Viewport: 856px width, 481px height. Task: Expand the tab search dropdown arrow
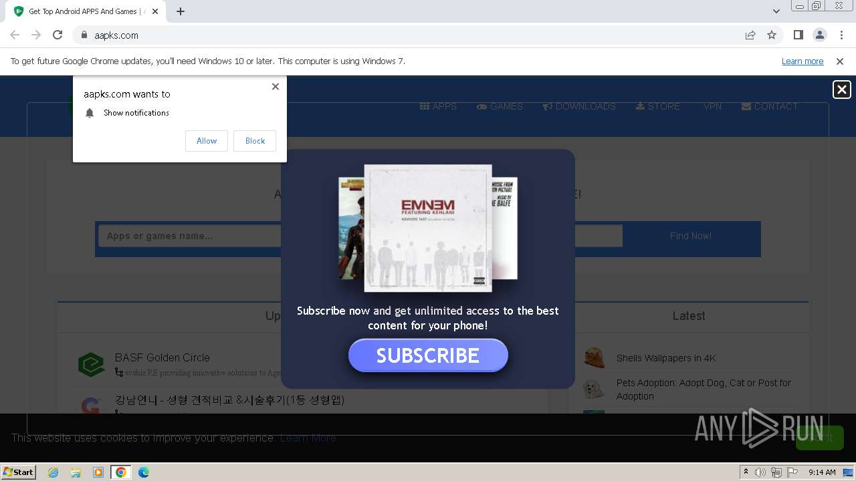click(776, 11)
